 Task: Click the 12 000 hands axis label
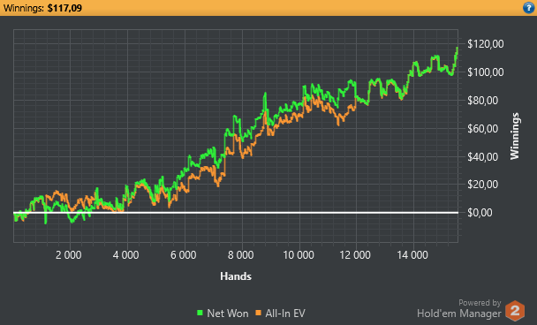click(x=355, y=255)
